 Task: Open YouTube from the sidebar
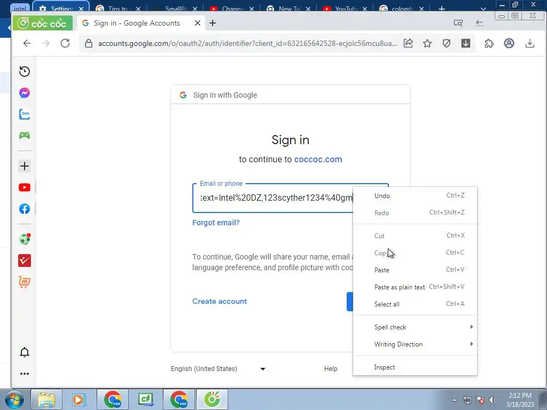pyautogui.click(x=25, y=187)
